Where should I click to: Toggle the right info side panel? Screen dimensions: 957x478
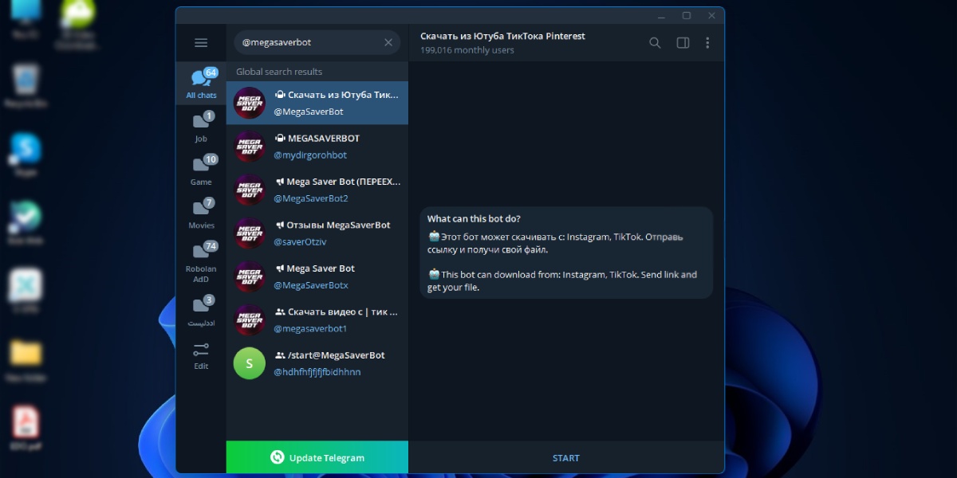[683, 43]
